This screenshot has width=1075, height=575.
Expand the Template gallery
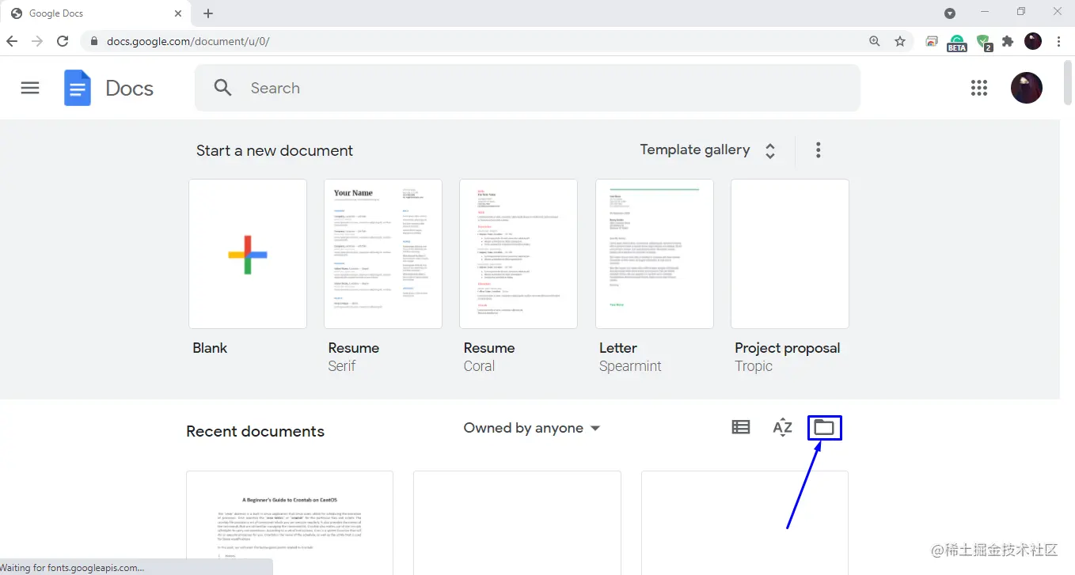point(708,150)
